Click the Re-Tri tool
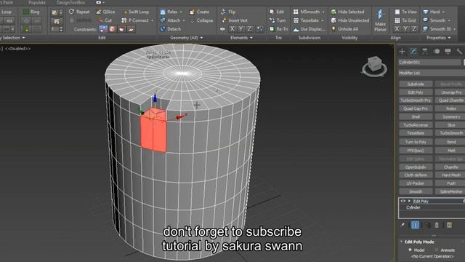This screenshot has height=262, width=465. (278, 29)
